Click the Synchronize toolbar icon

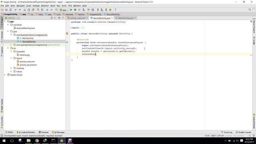pyautogui.click(x=10, y=10)
